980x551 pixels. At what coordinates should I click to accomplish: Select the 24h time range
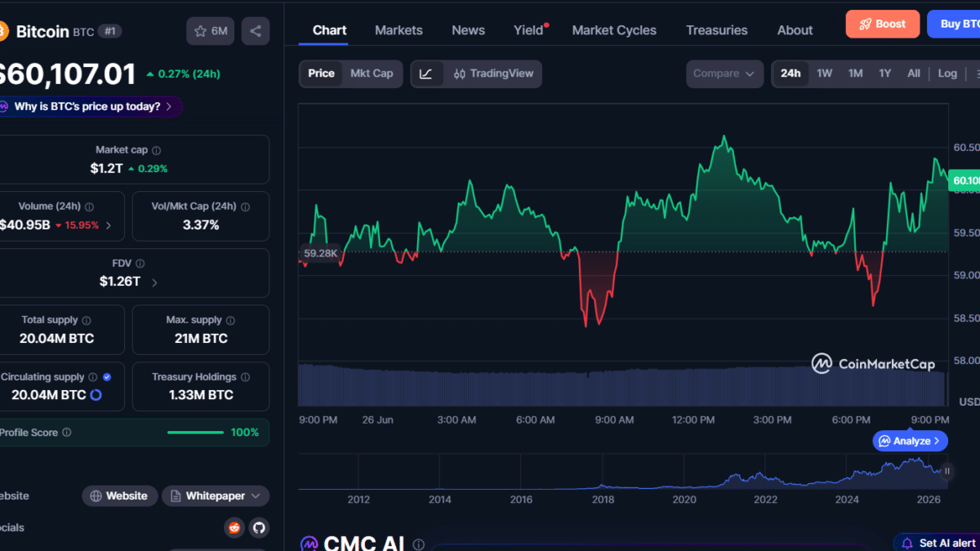click(x=791, y=73)
